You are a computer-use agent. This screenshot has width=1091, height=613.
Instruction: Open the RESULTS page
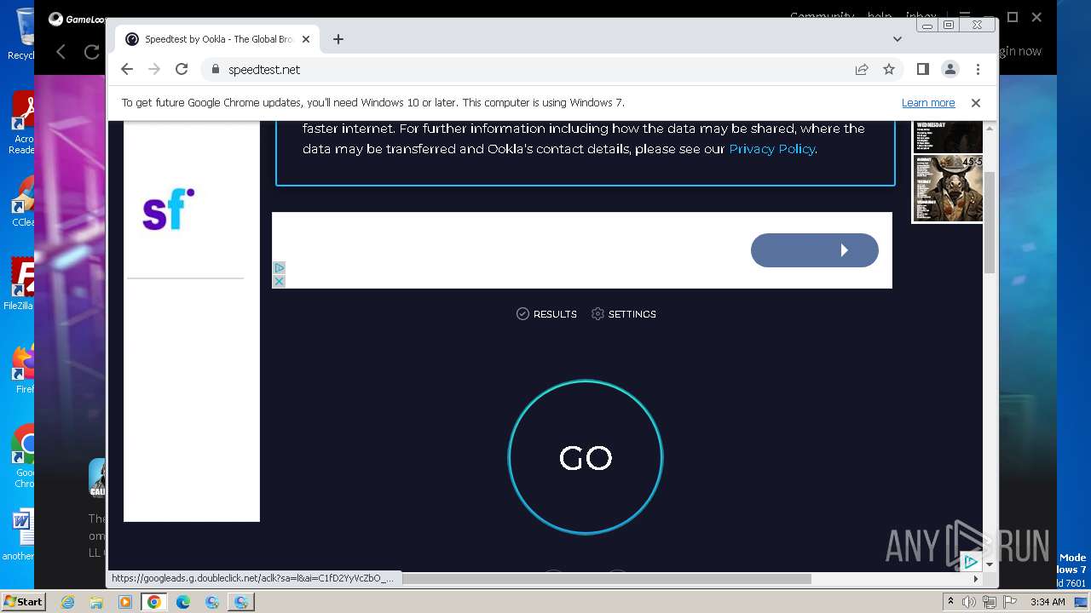click(546, 314)
